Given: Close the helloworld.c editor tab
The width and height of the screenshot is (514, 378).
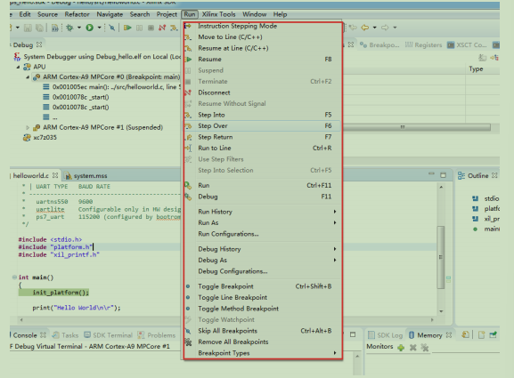Looking at the screenshot, I should click(55, 175).
